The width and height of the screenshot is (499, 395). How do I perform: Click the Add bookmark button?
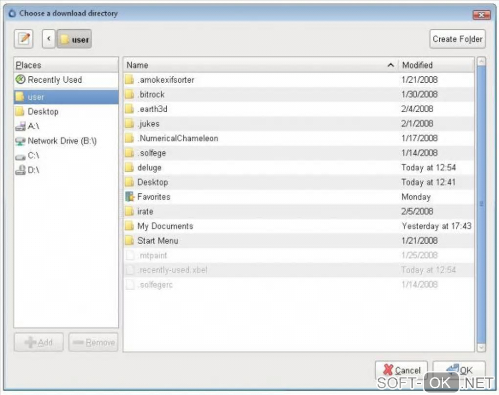(39, 342)
